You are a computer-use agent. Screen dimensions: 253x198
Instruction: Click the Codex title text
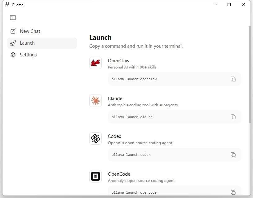[114, 136]
